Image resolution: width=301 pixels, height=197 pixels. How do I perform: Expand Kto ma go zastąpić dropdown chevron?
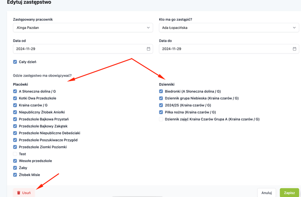pos(294,28)
